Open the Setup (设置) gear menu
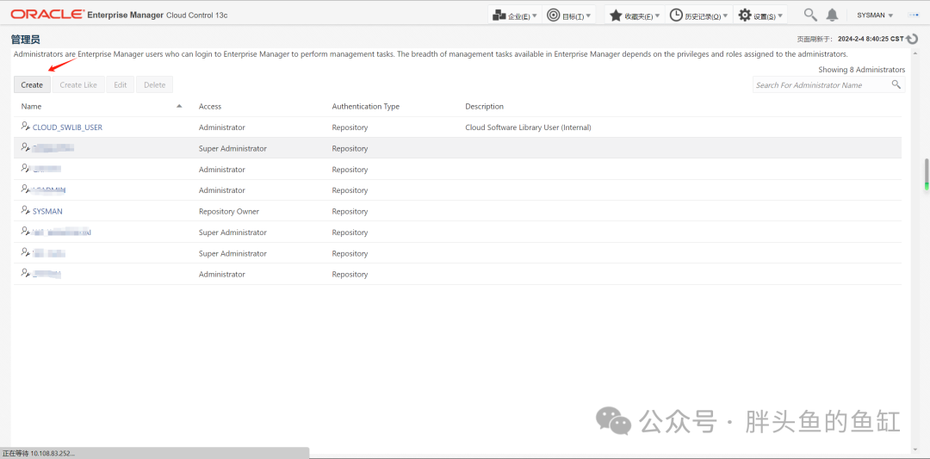The height and width of the screenshot is (459, 930). (x=759, y=16)
